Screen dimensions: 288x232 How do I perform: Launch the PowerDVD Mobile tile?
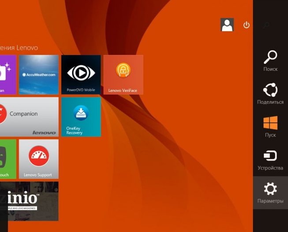tap(81, 74)
